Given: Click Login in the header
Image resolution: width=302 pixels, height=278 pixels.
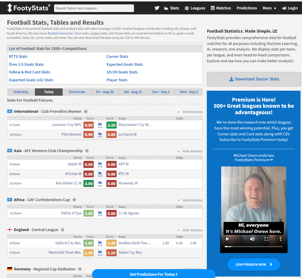Looking at the screenshot, I should pos(290,8).
